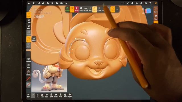The width and height of the screenshot is (182, 102).
Task: Open the Material sphere menu
Action: click(x=48, y=3)
